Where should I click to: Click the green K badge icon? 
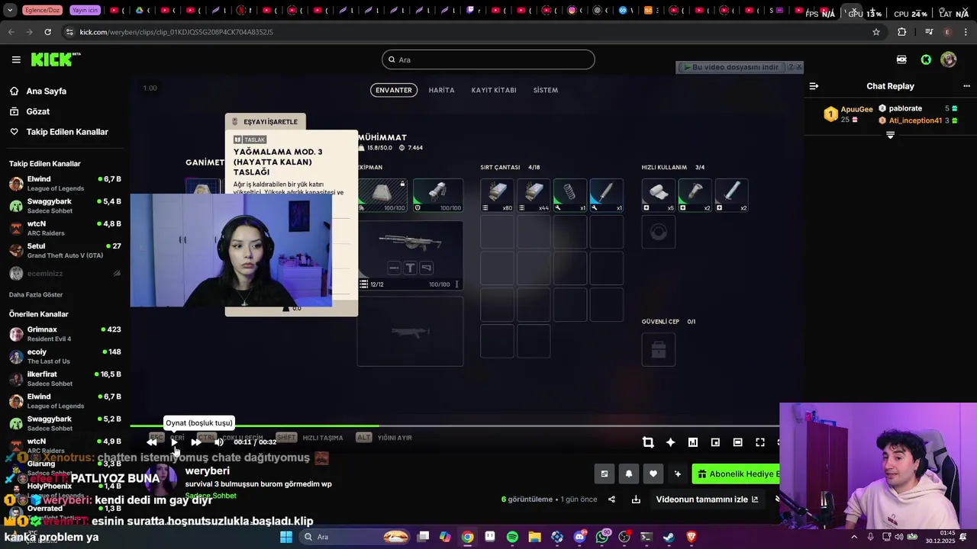point(926,59)
